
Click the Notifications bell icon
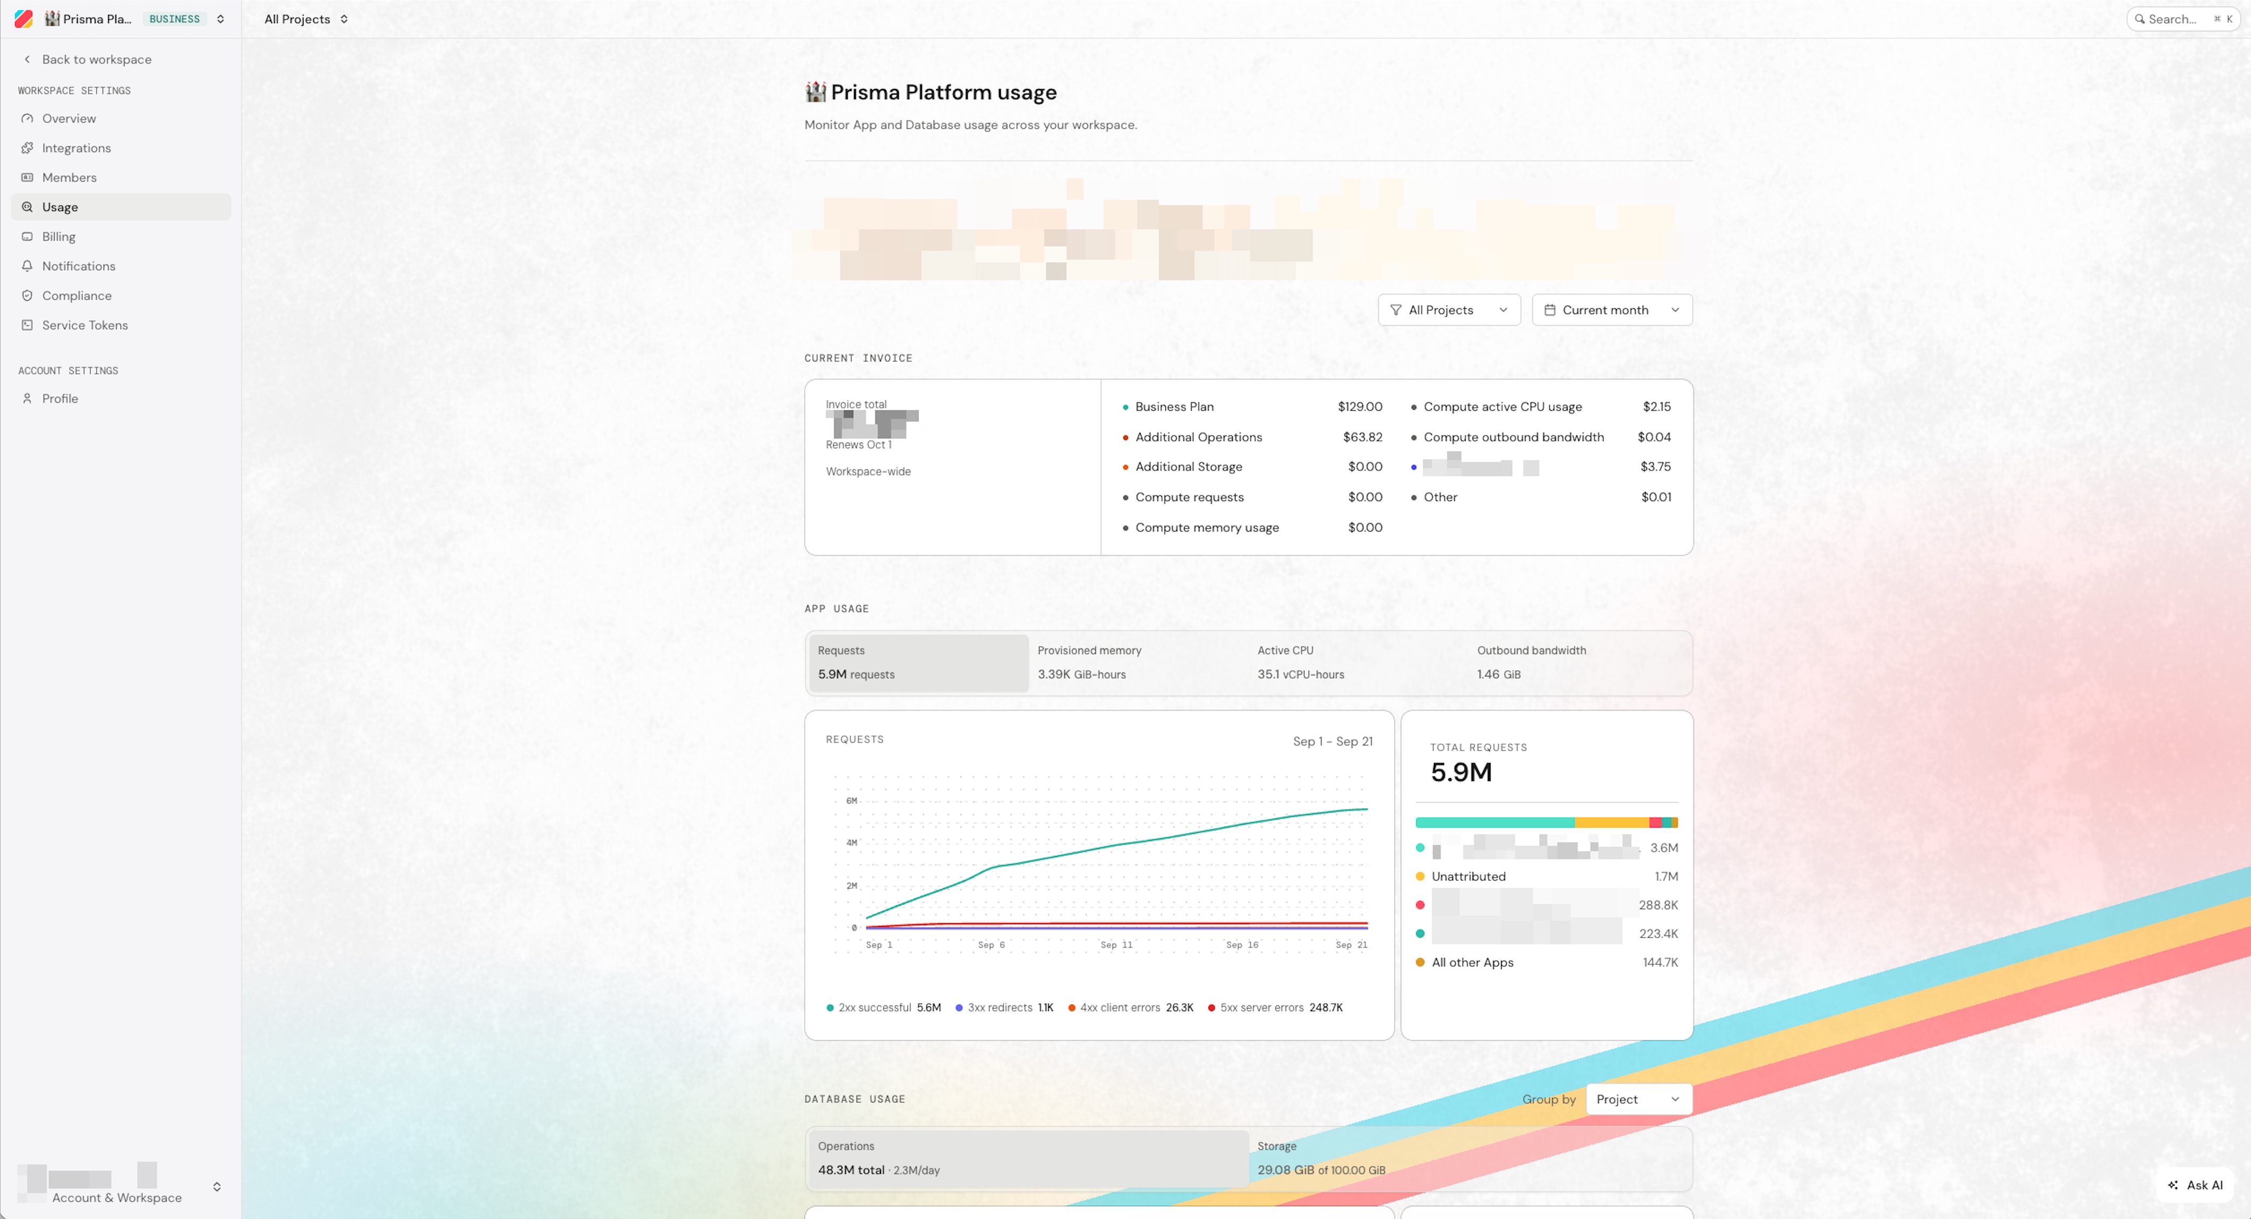(27, 265)
